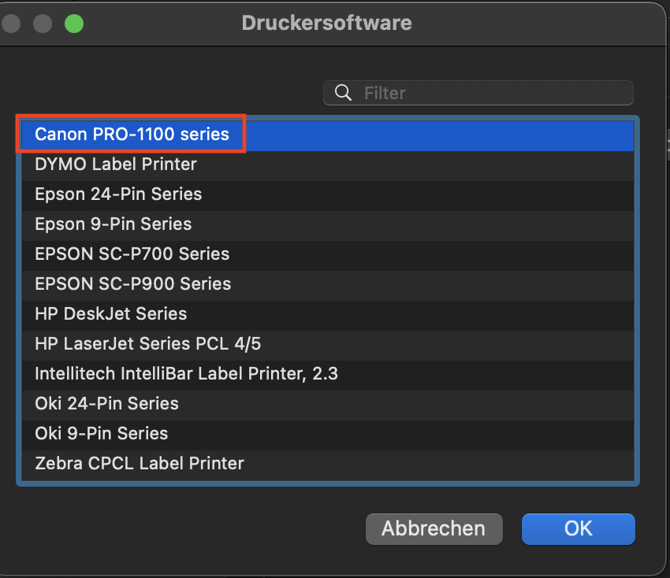This screenshot has width=670, height=578.
Task: Click the gray minimize window button
Action: coord(42,23)
